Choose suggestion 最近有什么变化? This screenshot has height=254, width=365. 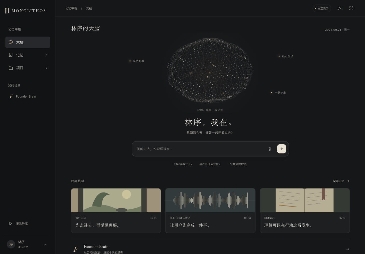click(x=210, y=164)
